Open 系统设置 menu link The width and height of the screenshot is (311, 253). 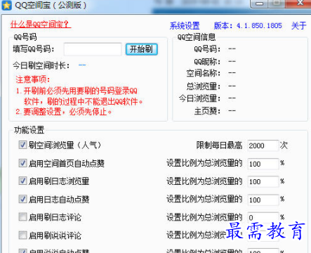[x=185, y=25]
